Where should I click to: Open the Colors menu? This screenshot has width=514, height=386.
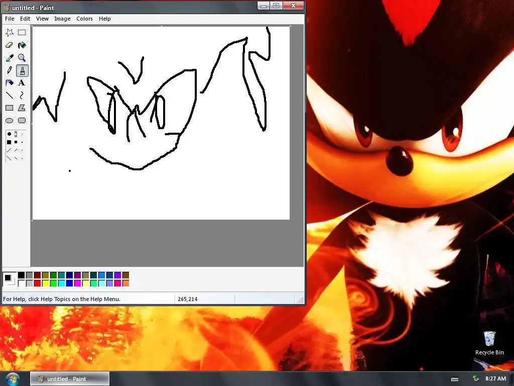tap(84, 19)
